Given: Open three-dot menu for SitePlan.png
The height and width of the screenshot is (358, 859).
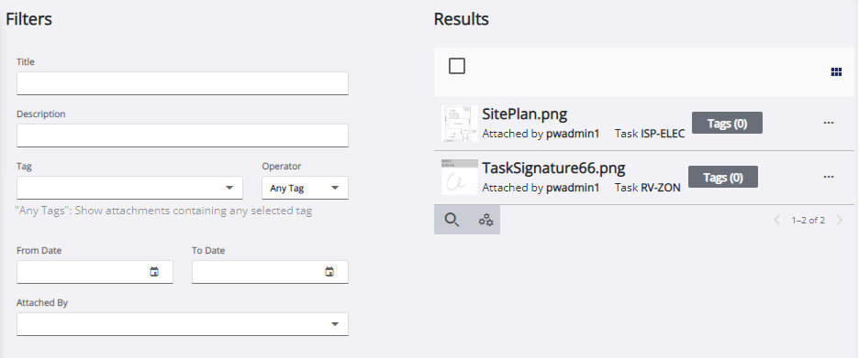Looking at the screenshot, I should point(829,123).
